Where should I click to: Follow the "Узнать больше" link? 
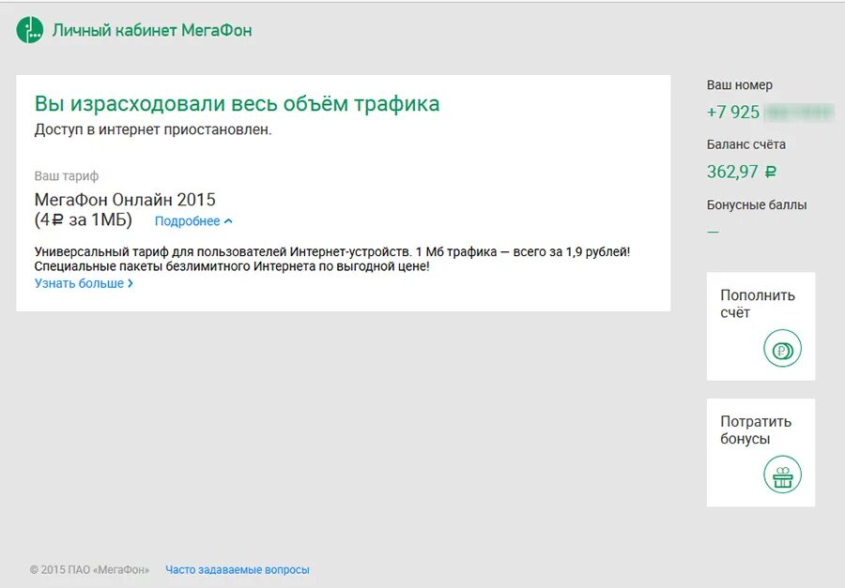pos(84,283)
